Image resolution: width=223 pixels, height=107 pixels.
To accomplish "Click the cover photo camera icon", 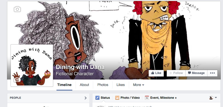I will click(17, 9).
